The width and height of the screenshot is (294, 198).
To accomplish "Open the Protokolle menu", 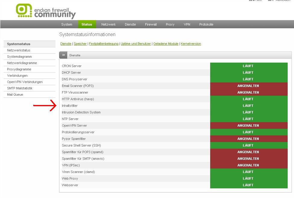I will [x=206, y=24].
